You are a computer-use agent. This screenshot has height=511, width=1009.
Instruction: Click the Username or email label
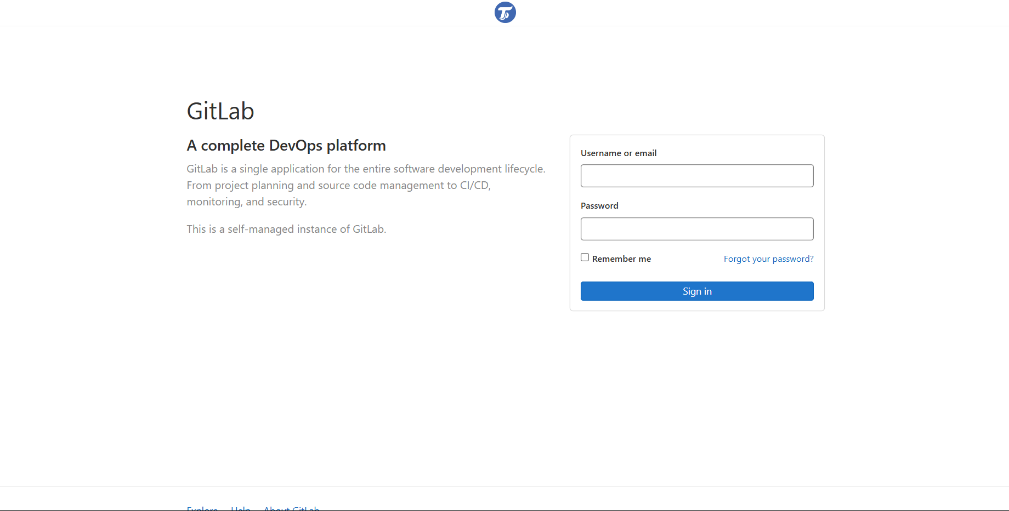619,153
